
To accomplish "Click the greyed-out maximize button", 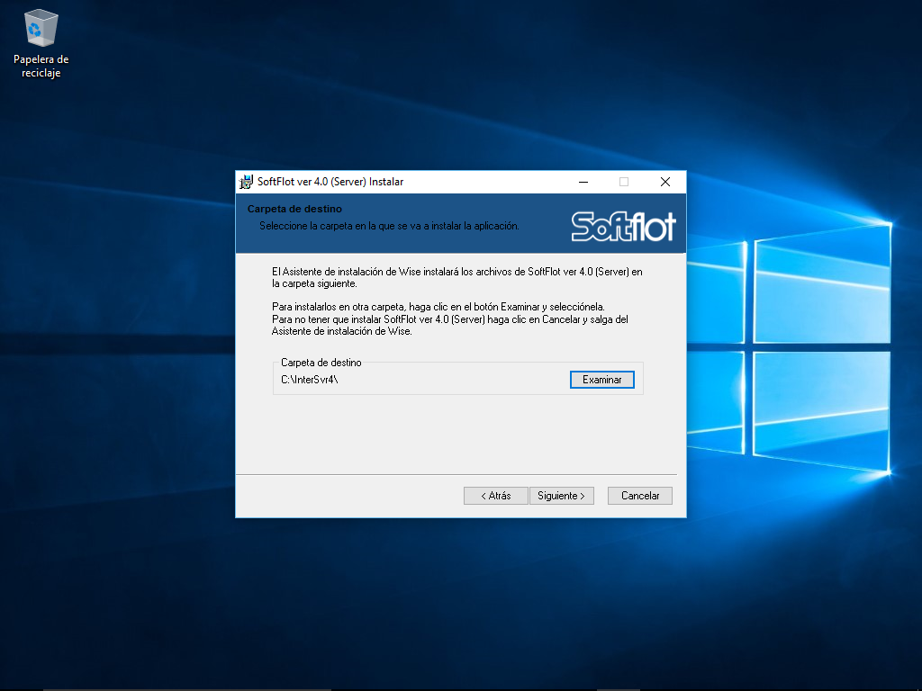I will [x=624, y=182].
